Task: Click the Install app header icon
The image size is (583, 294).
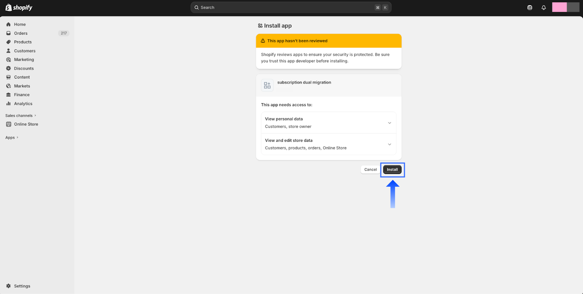Action: pyautogui.click(x=260, y=26)
